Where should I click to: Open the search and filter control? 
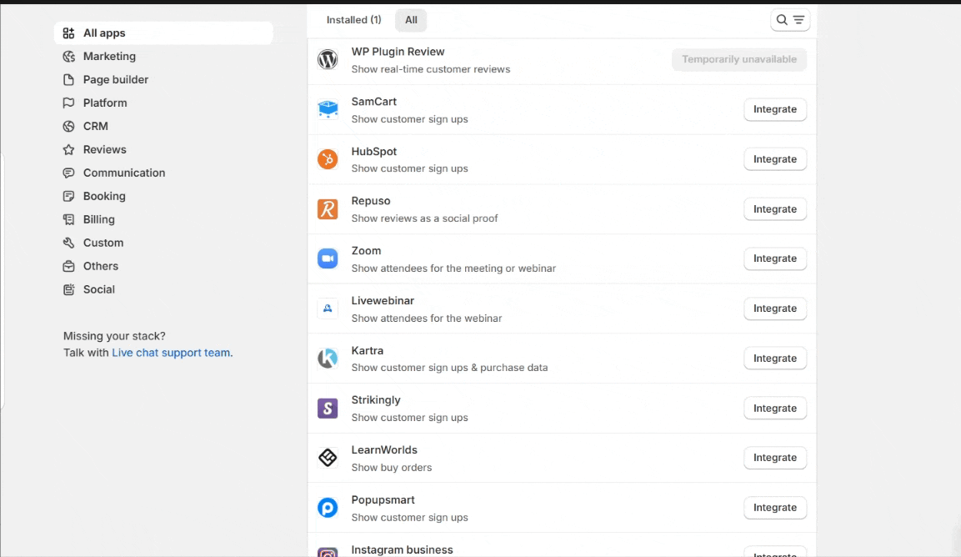pos(790,20)
